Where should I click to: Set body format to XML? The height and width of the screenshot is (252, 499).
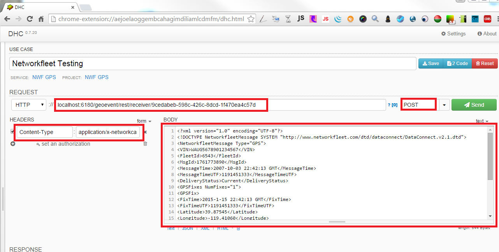[205, 229]
